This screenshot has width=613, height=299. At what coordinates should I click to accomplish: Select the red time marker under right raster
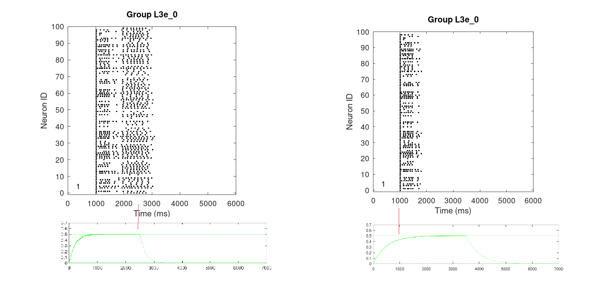[399, 221]
